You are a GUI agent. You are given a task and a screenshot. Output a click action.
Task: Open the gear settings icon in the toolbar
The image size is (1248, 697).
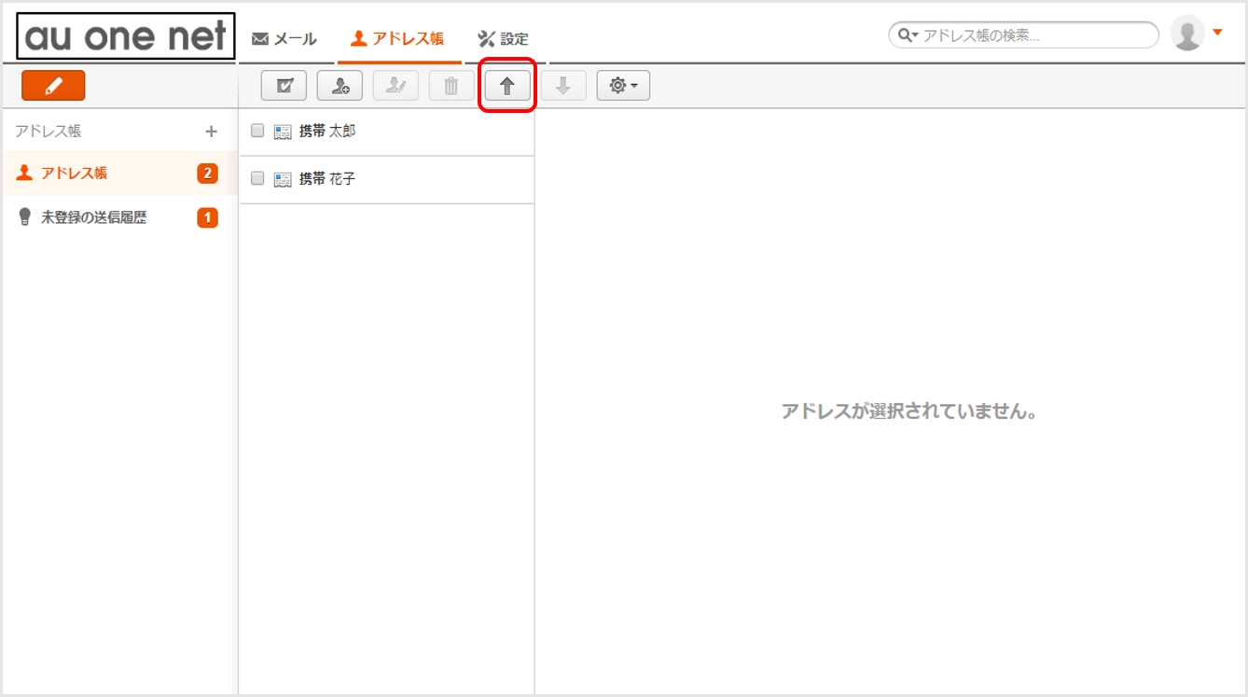coord(618,85)
